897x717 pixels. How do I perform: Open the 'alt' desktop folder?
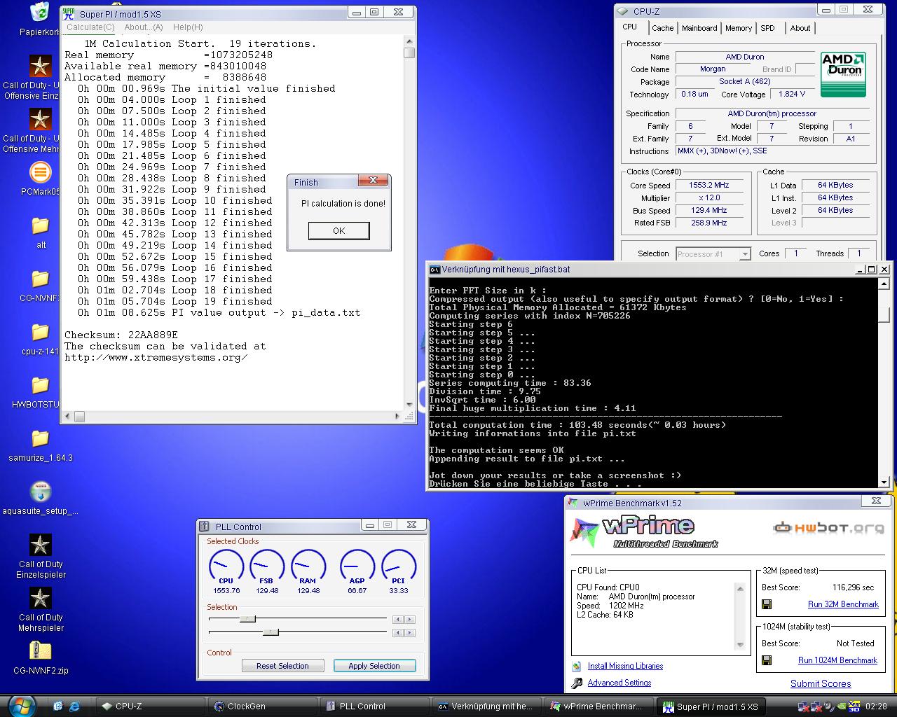point(40,225)
